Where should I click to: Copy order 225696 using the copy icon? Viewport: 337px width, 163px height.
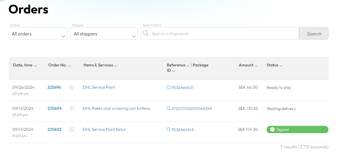click(x=72, y=87)
